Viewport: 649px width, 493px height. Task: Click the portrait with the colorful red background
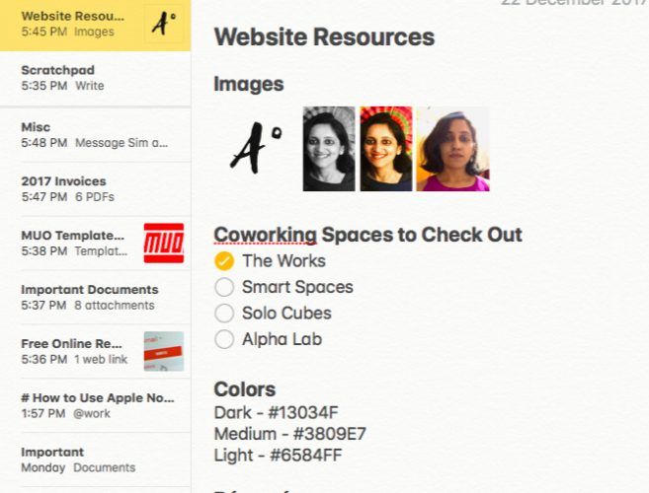click(x=386, y=149)
